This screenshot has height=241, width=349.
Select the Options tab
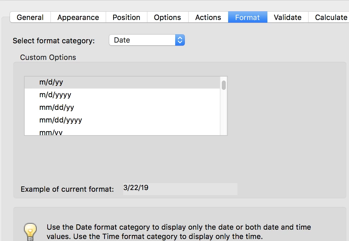[167, 17]
